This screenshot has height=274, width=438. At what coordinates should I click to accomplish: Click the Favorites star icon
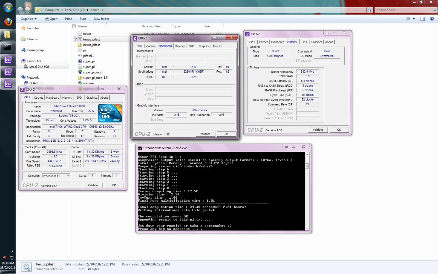[x=24, y=28]
